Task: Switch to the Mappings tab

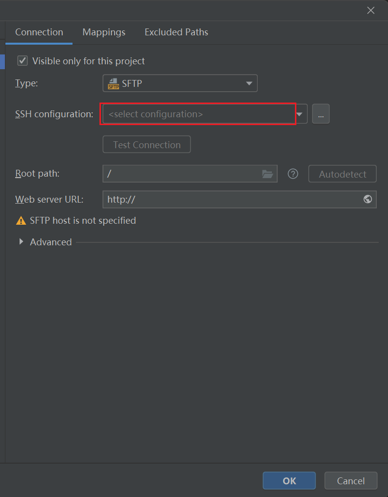Action: tap(104, 32)
